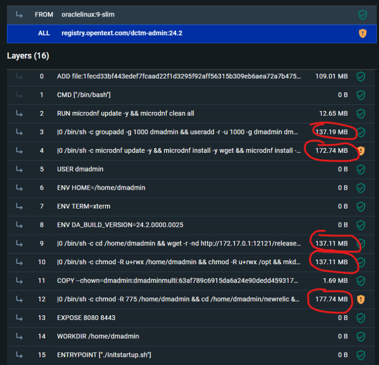This screenshot has height=365, width=379.
Task: Click the layer number 7
Action: click(42, 206)
